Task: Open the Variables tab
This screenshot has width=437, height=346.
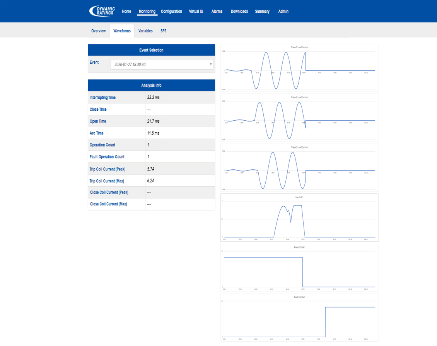Action: [145, 30]
